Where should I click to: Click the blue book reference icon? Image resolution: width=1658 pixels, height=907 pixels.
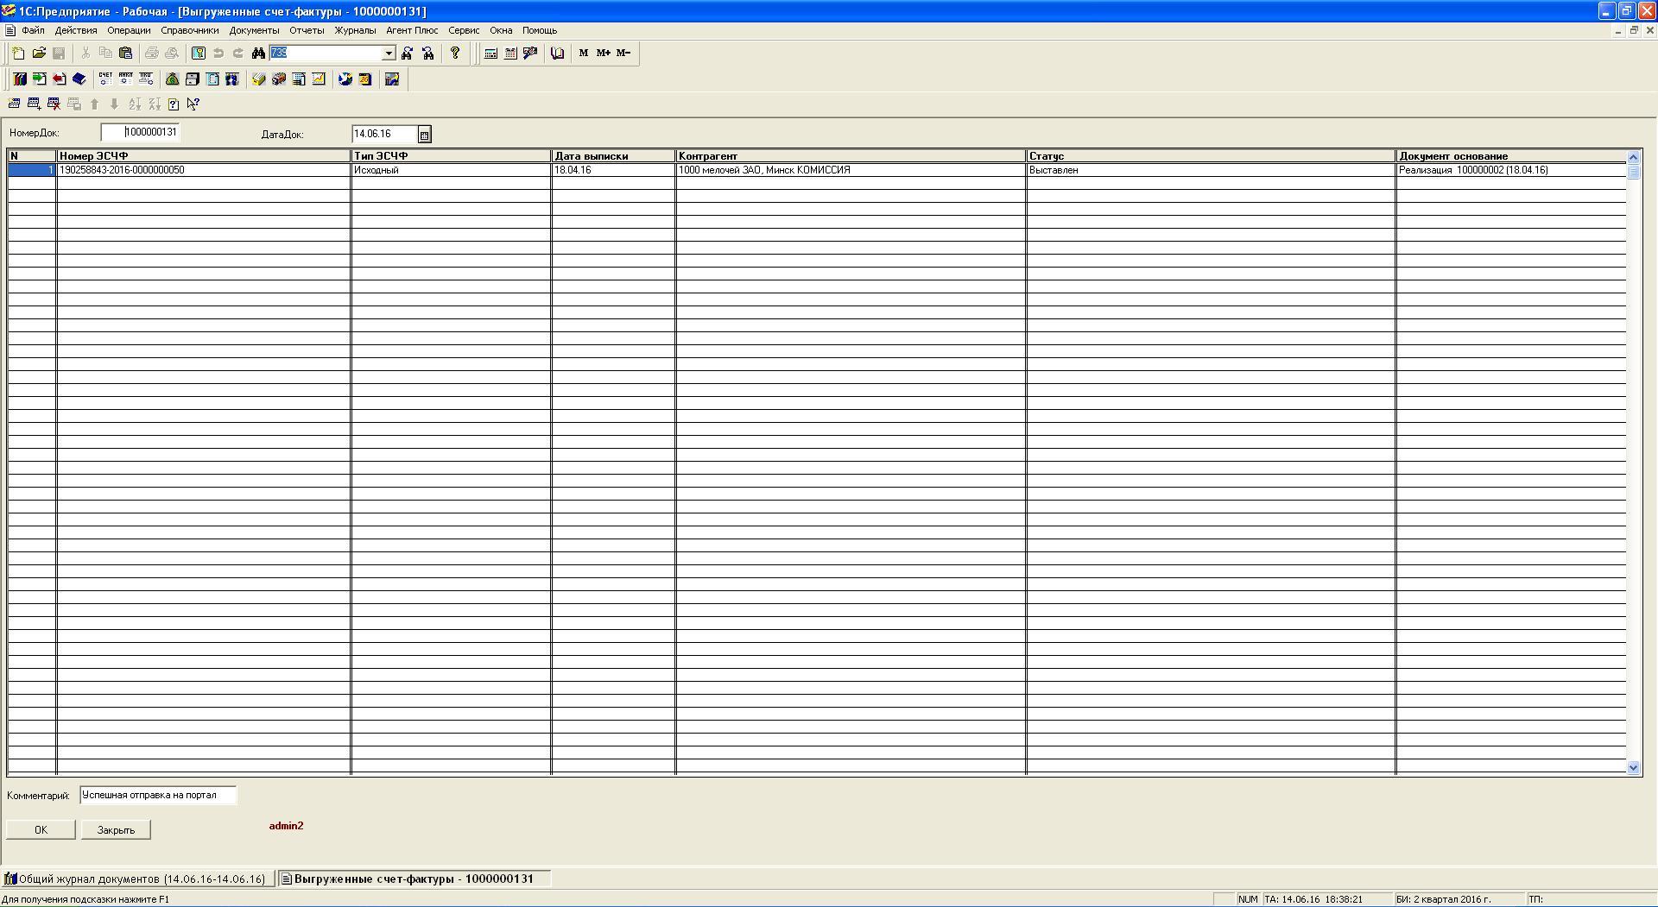click(x=79, y=79)
